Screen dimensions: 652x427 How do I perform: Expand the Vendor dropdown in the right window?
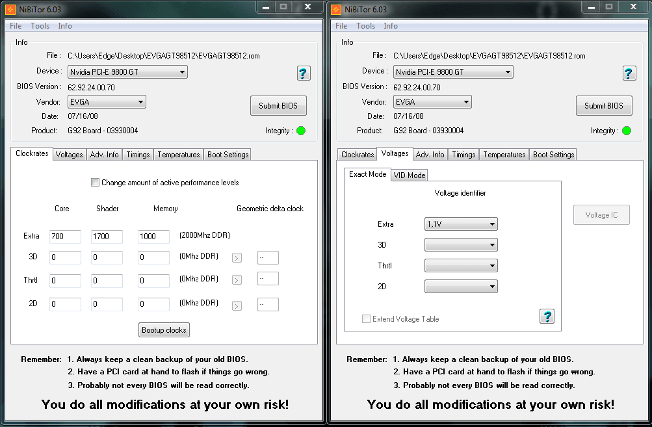point(432,102)
